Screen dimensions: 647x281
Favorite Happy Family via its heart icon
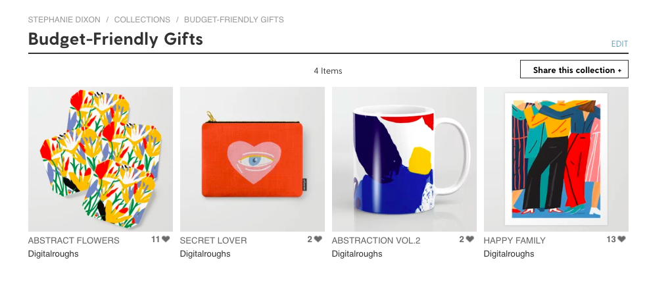click(x=621, y=240)
